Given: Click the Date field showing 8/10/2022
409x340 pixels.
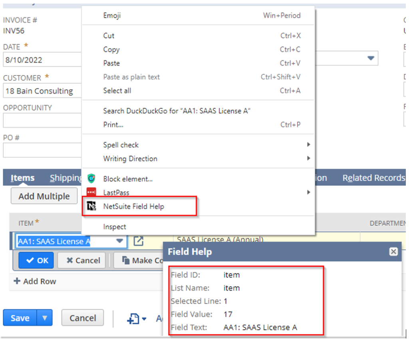Looking at the screenshot, I should click(x=42, y=60).
